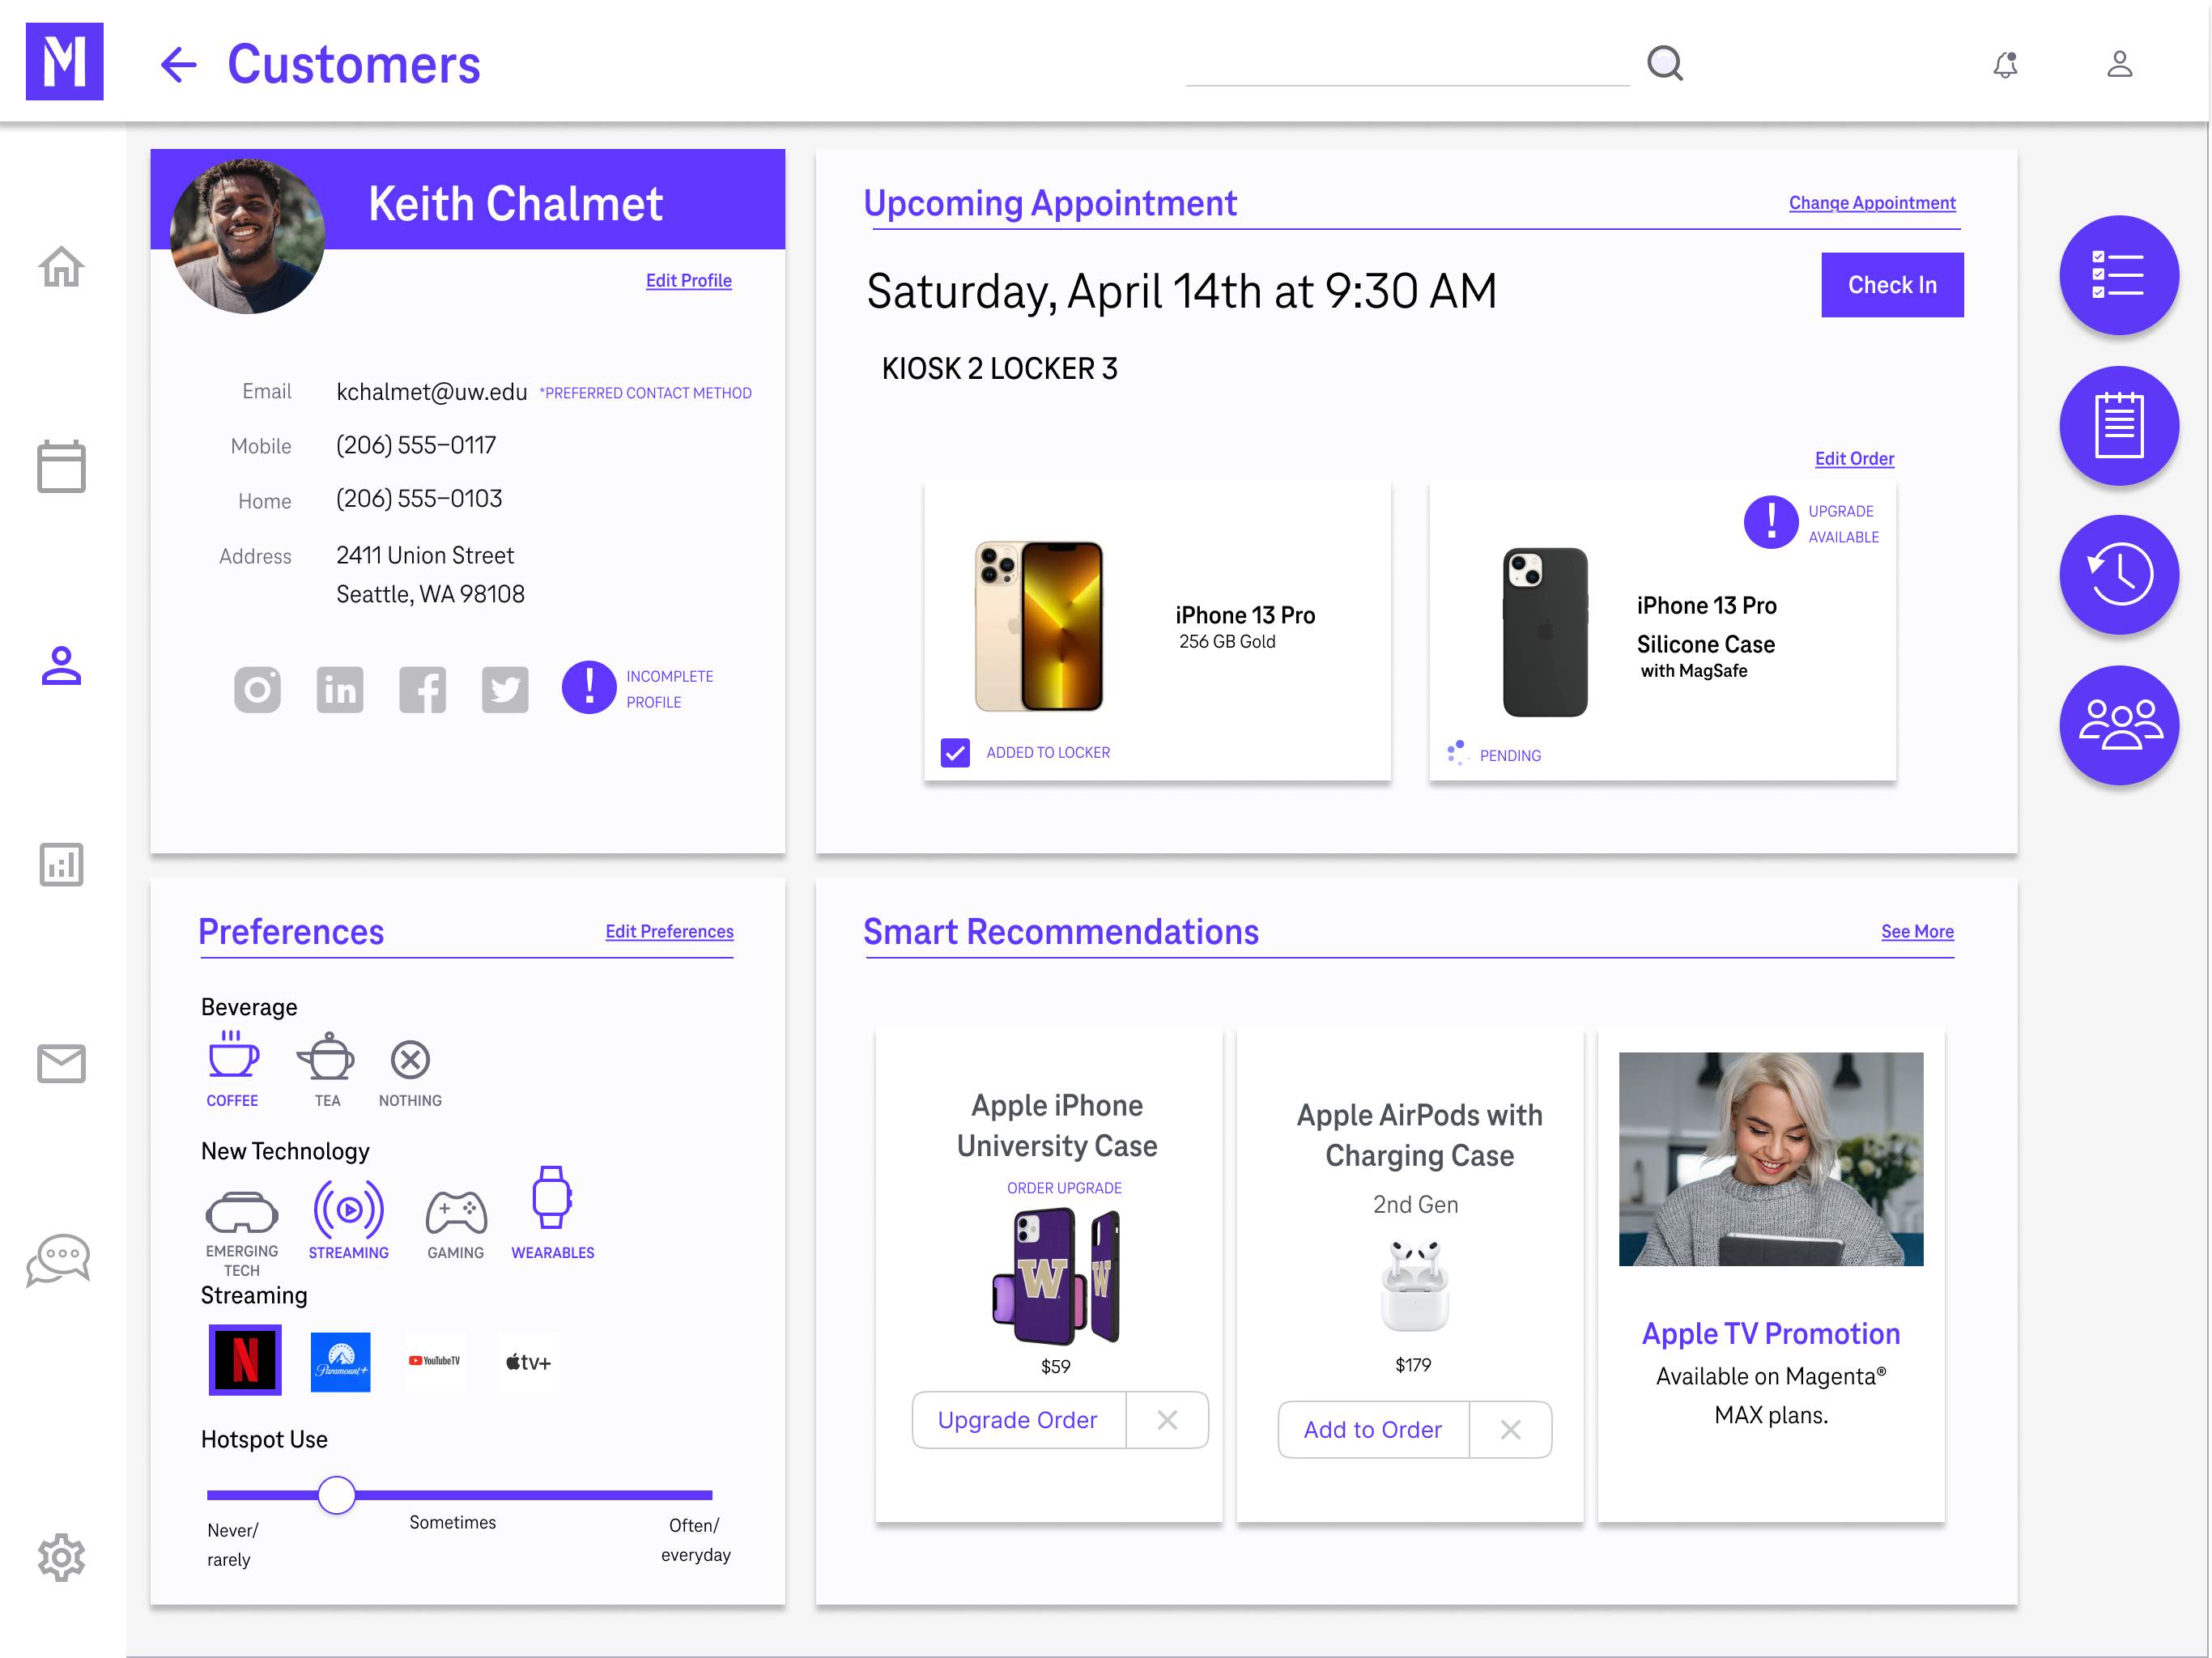The image size is (2212, 1658).
Task: Open the Mail envelope icon in sidebar
Action: click(61, 1063)
